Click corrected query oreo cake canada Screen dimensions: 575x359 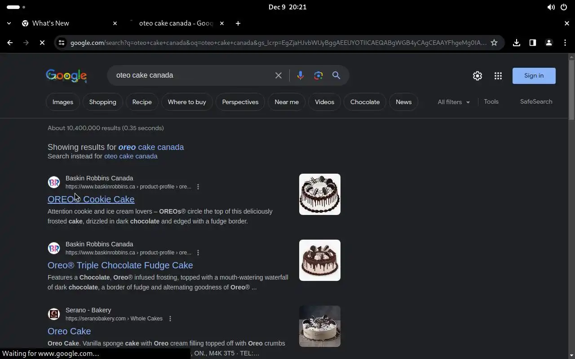[x=151, y=147]
